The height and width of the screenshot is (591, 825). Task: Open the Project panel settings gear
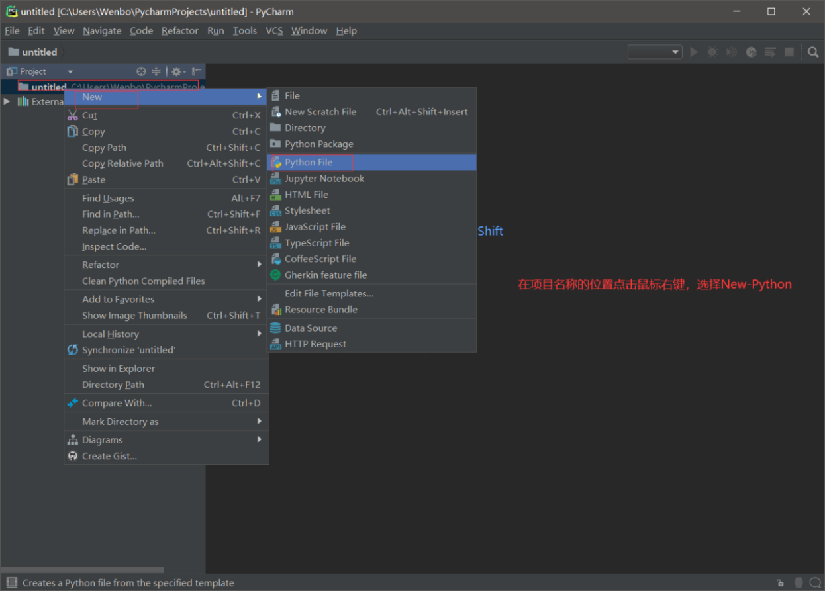178,71
